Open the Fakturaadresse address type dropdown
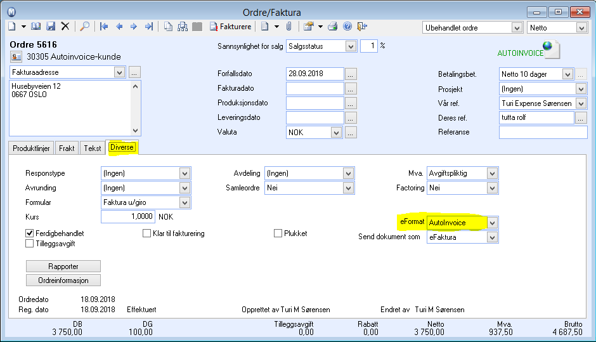 (119, 72)
